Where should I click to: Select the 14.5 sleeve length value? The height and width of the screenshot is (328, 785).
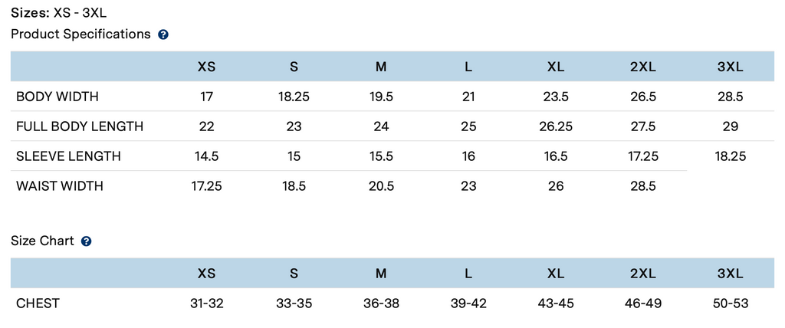coord(206,156)
